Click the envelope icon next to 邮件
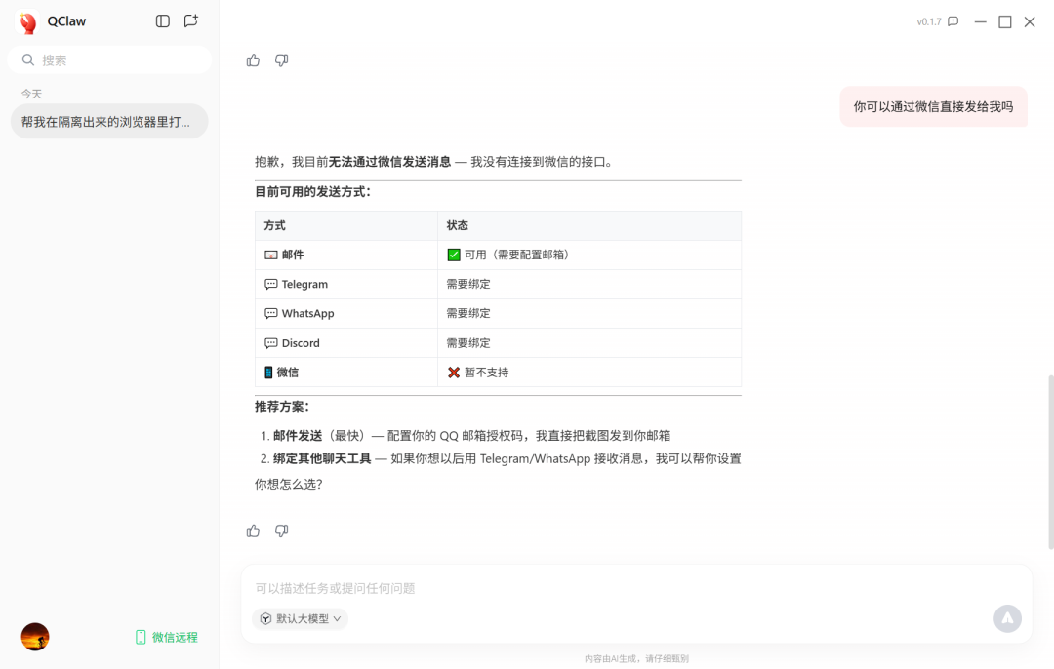The width and height of the screenshot is (1054, 669). point(271,255)
